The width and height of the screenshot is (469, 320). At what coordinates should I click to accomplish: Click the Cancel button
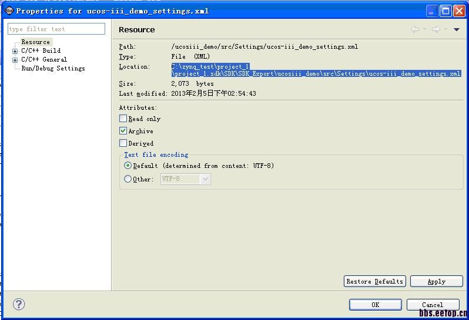click(433, 305)
